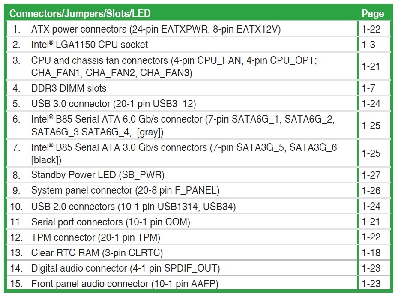Select the DDR3 DIMM slots row
398x297 pixels.
tap(69, 88)
